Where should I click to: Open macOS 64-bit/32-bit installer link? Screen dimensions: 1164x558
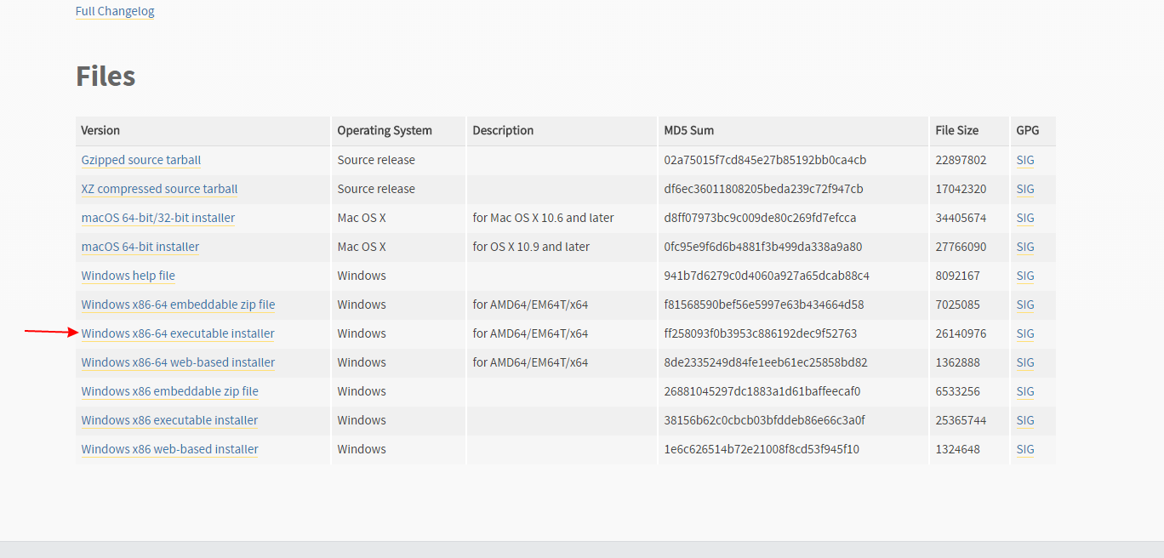point(158,218)
